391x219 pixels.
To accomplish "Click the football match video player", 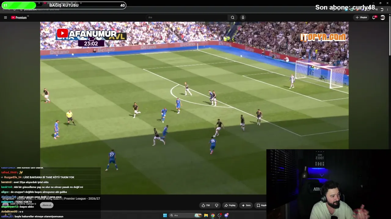I will click(x=194, y=108).
